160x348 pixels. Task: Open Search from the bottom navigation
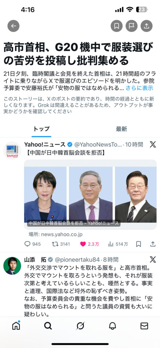pos(48,326)
